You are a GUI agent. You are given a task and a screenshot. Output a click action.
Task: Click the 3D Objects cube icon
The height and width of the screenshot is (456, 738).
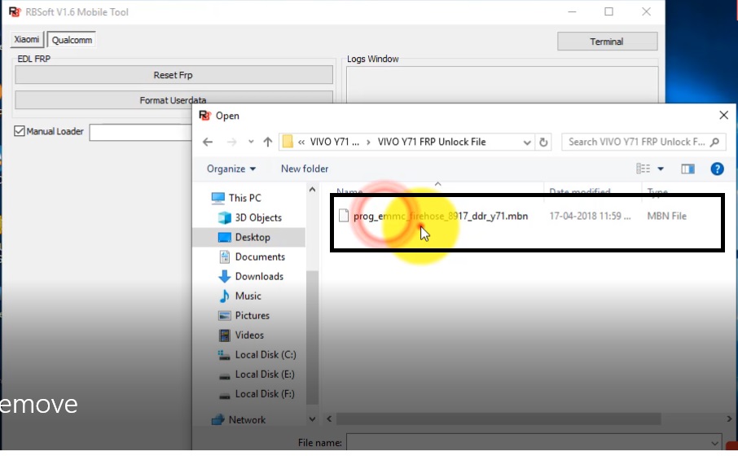tap(225, 218)
